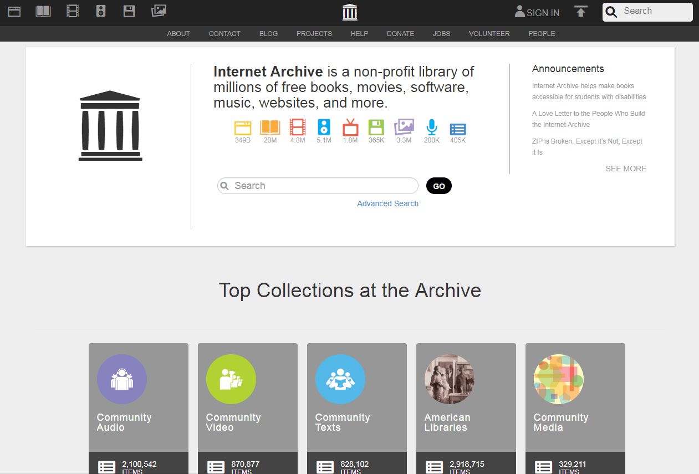Click the list icon beside 870,877 items
The width and height of the screenshot is (699, 474).
tap(216, 467)
